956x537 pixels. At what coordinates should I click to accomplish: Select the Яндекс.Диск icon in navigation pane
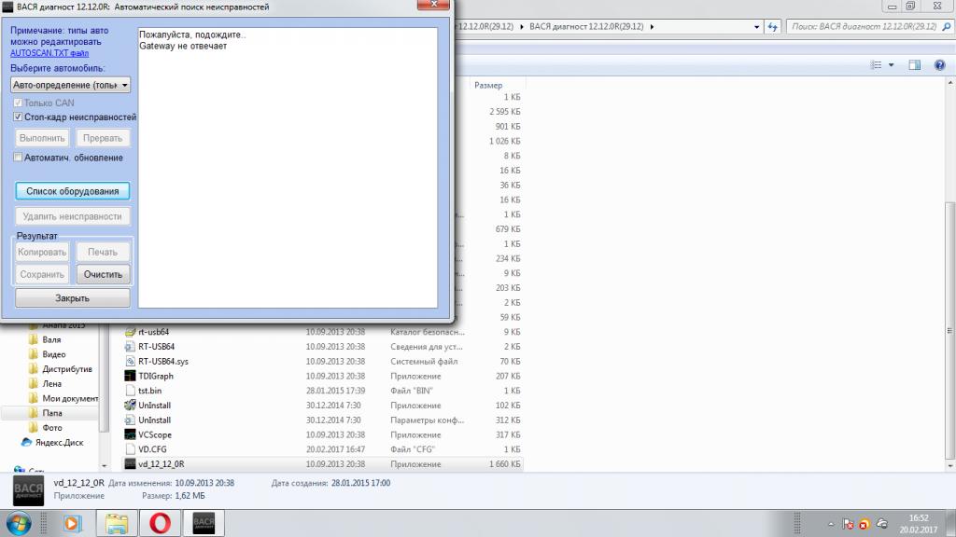pos(26,442)
